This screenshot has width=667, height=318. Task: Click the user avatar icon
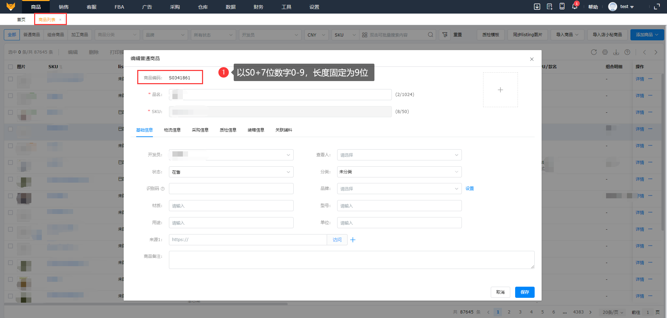613,7
